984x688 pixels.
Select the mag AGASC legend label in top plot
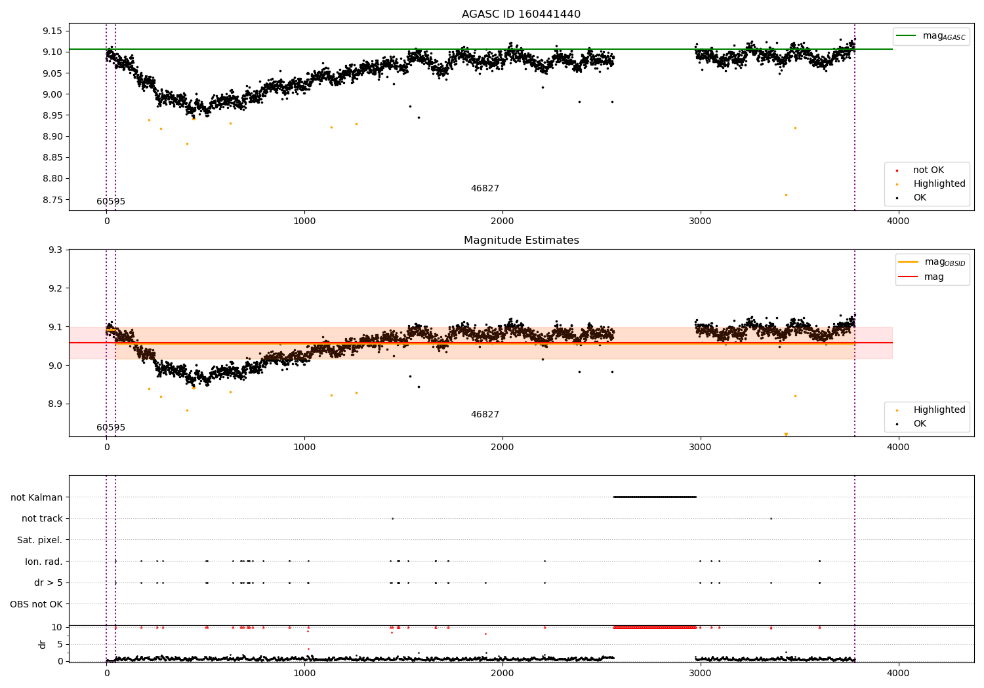944,36
